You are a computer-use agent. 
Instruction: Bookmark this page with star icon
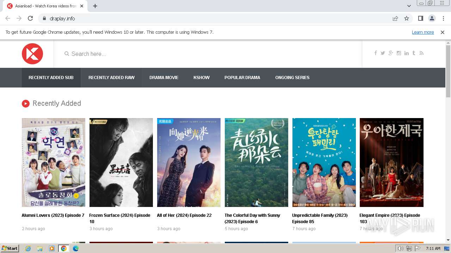407,18
